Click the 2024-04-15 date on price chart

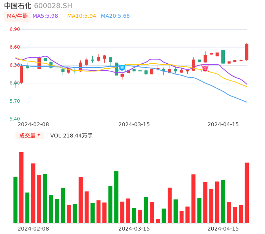[x=223, y=124]
